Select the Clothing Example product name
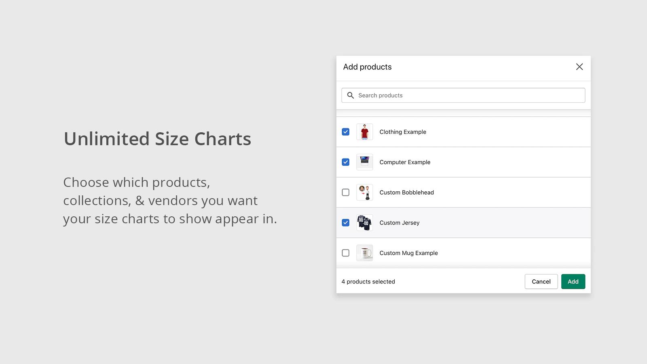Screen dimensions: 647x364 coord(403,132)
